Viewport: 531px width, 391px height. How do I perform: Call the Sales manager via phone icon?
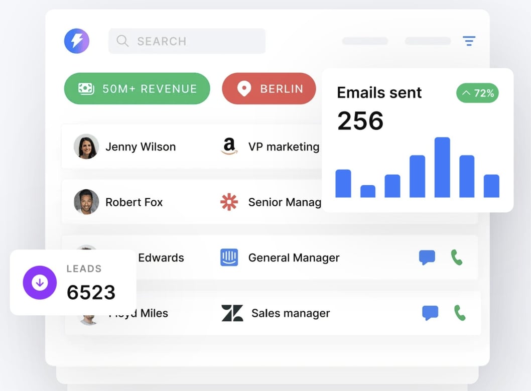(x=460, y=313)
